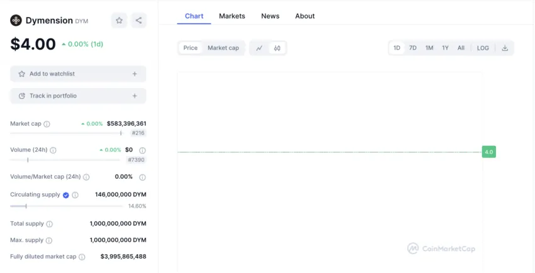Screen dimensions: 535x273
Task: Select the Market cap chart toggle
Action: coord(223,48)
